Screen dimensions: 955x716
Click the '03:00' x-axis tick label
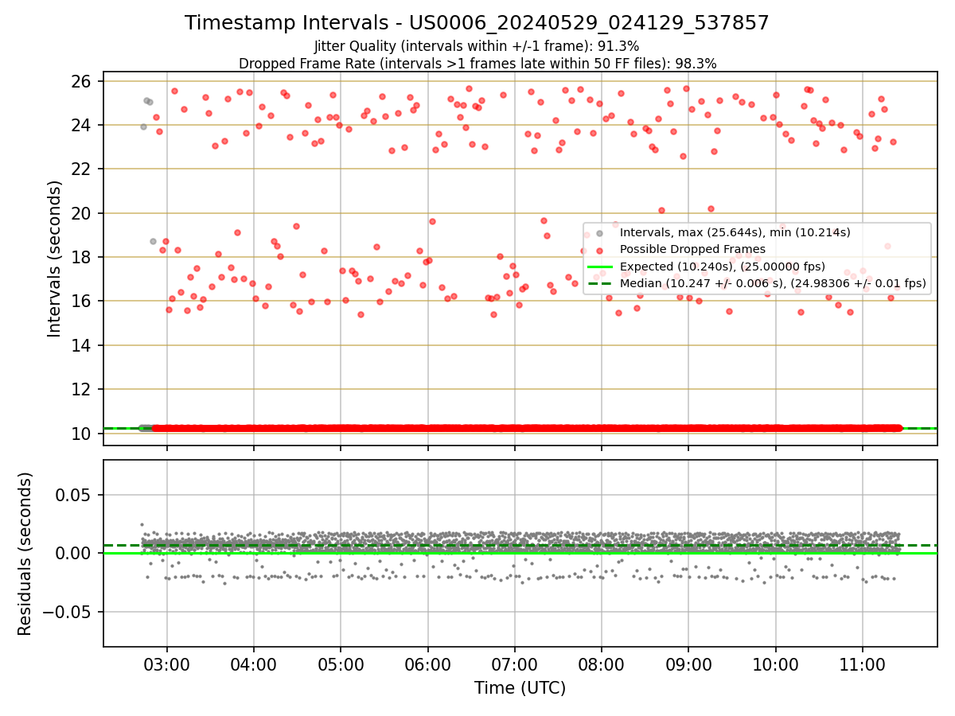click(x=166, y=663)
